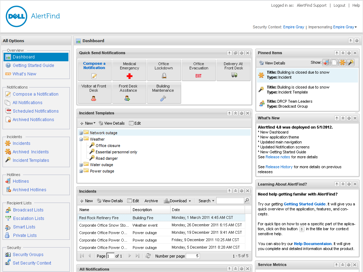Open help for the Dashboard header
Image resolution: width=363 pixels, height=272 pixels.
[x=351, y=41]
